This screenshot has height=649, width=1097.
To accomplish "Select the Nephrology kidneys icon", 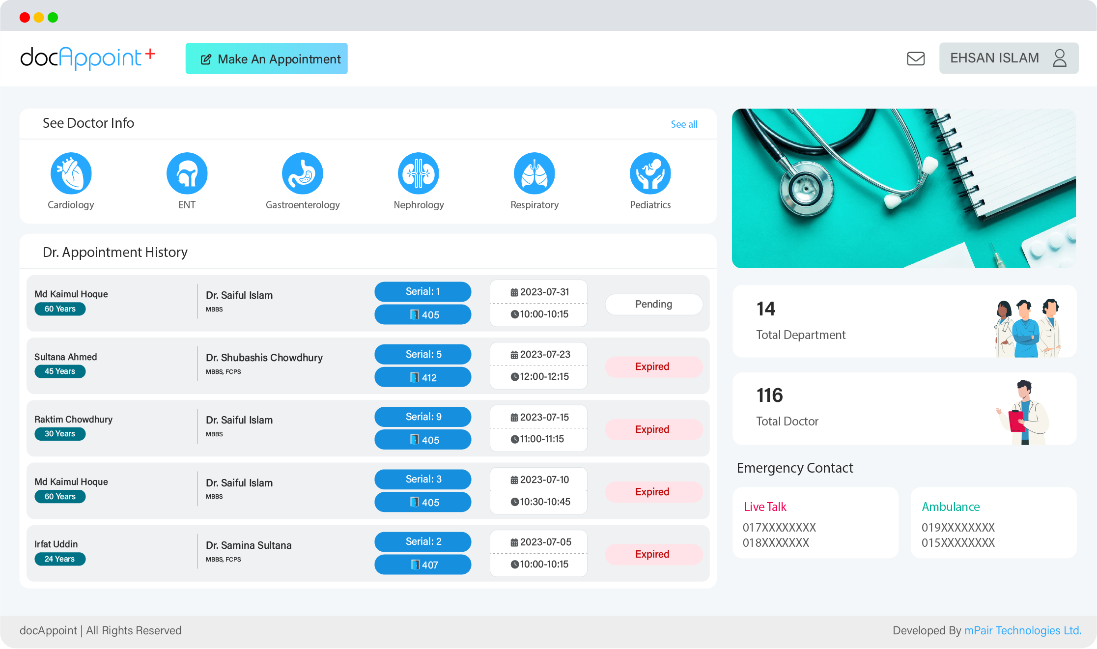I will tap(418, 173).
